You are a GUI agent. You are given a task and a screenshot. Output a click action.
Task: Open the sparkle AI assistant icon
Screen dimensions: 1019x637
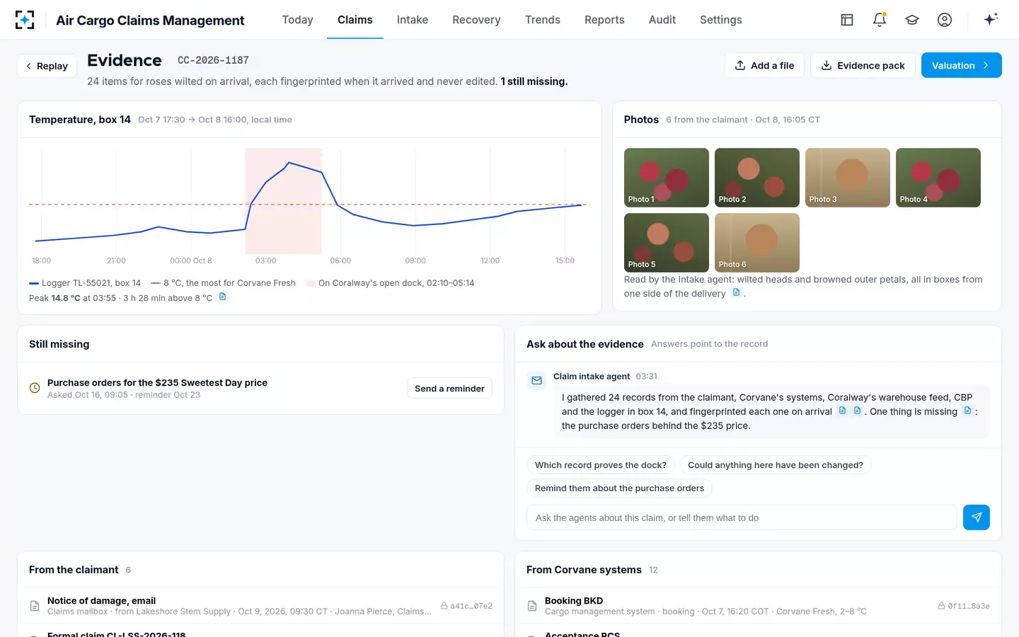coord(991,19)
